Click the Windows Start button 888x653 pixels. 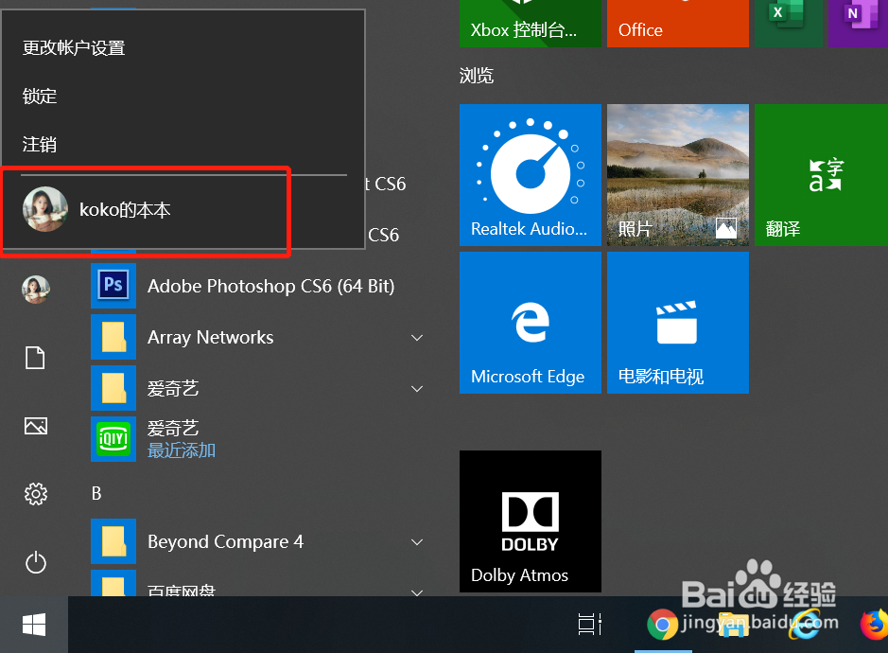[x=34, y=626]
